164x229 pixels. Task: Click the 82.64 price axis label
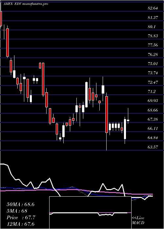point(153,8)
